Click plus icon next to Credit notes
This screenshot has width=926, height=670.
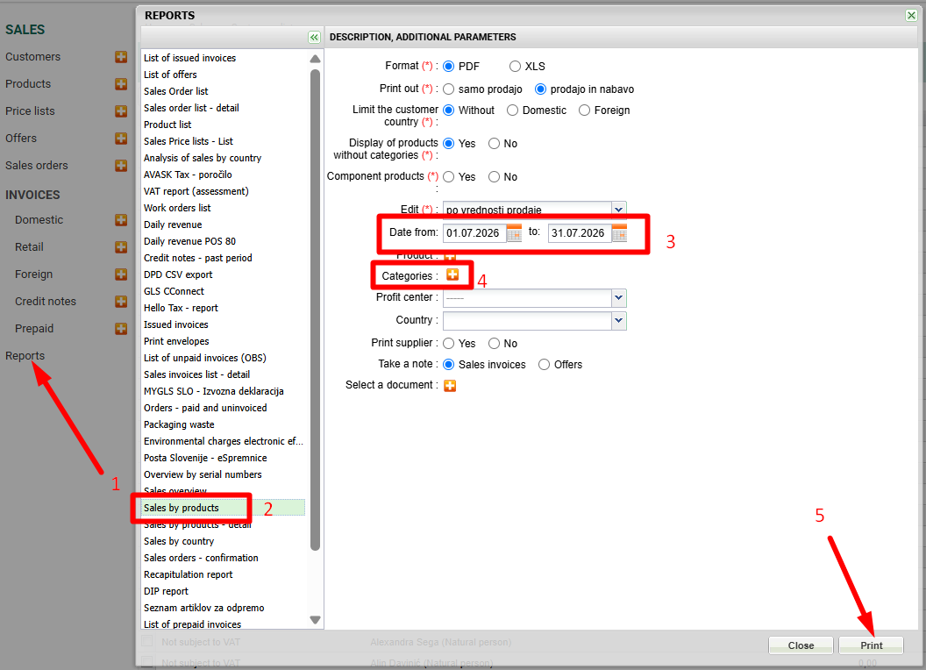[121, 302]
